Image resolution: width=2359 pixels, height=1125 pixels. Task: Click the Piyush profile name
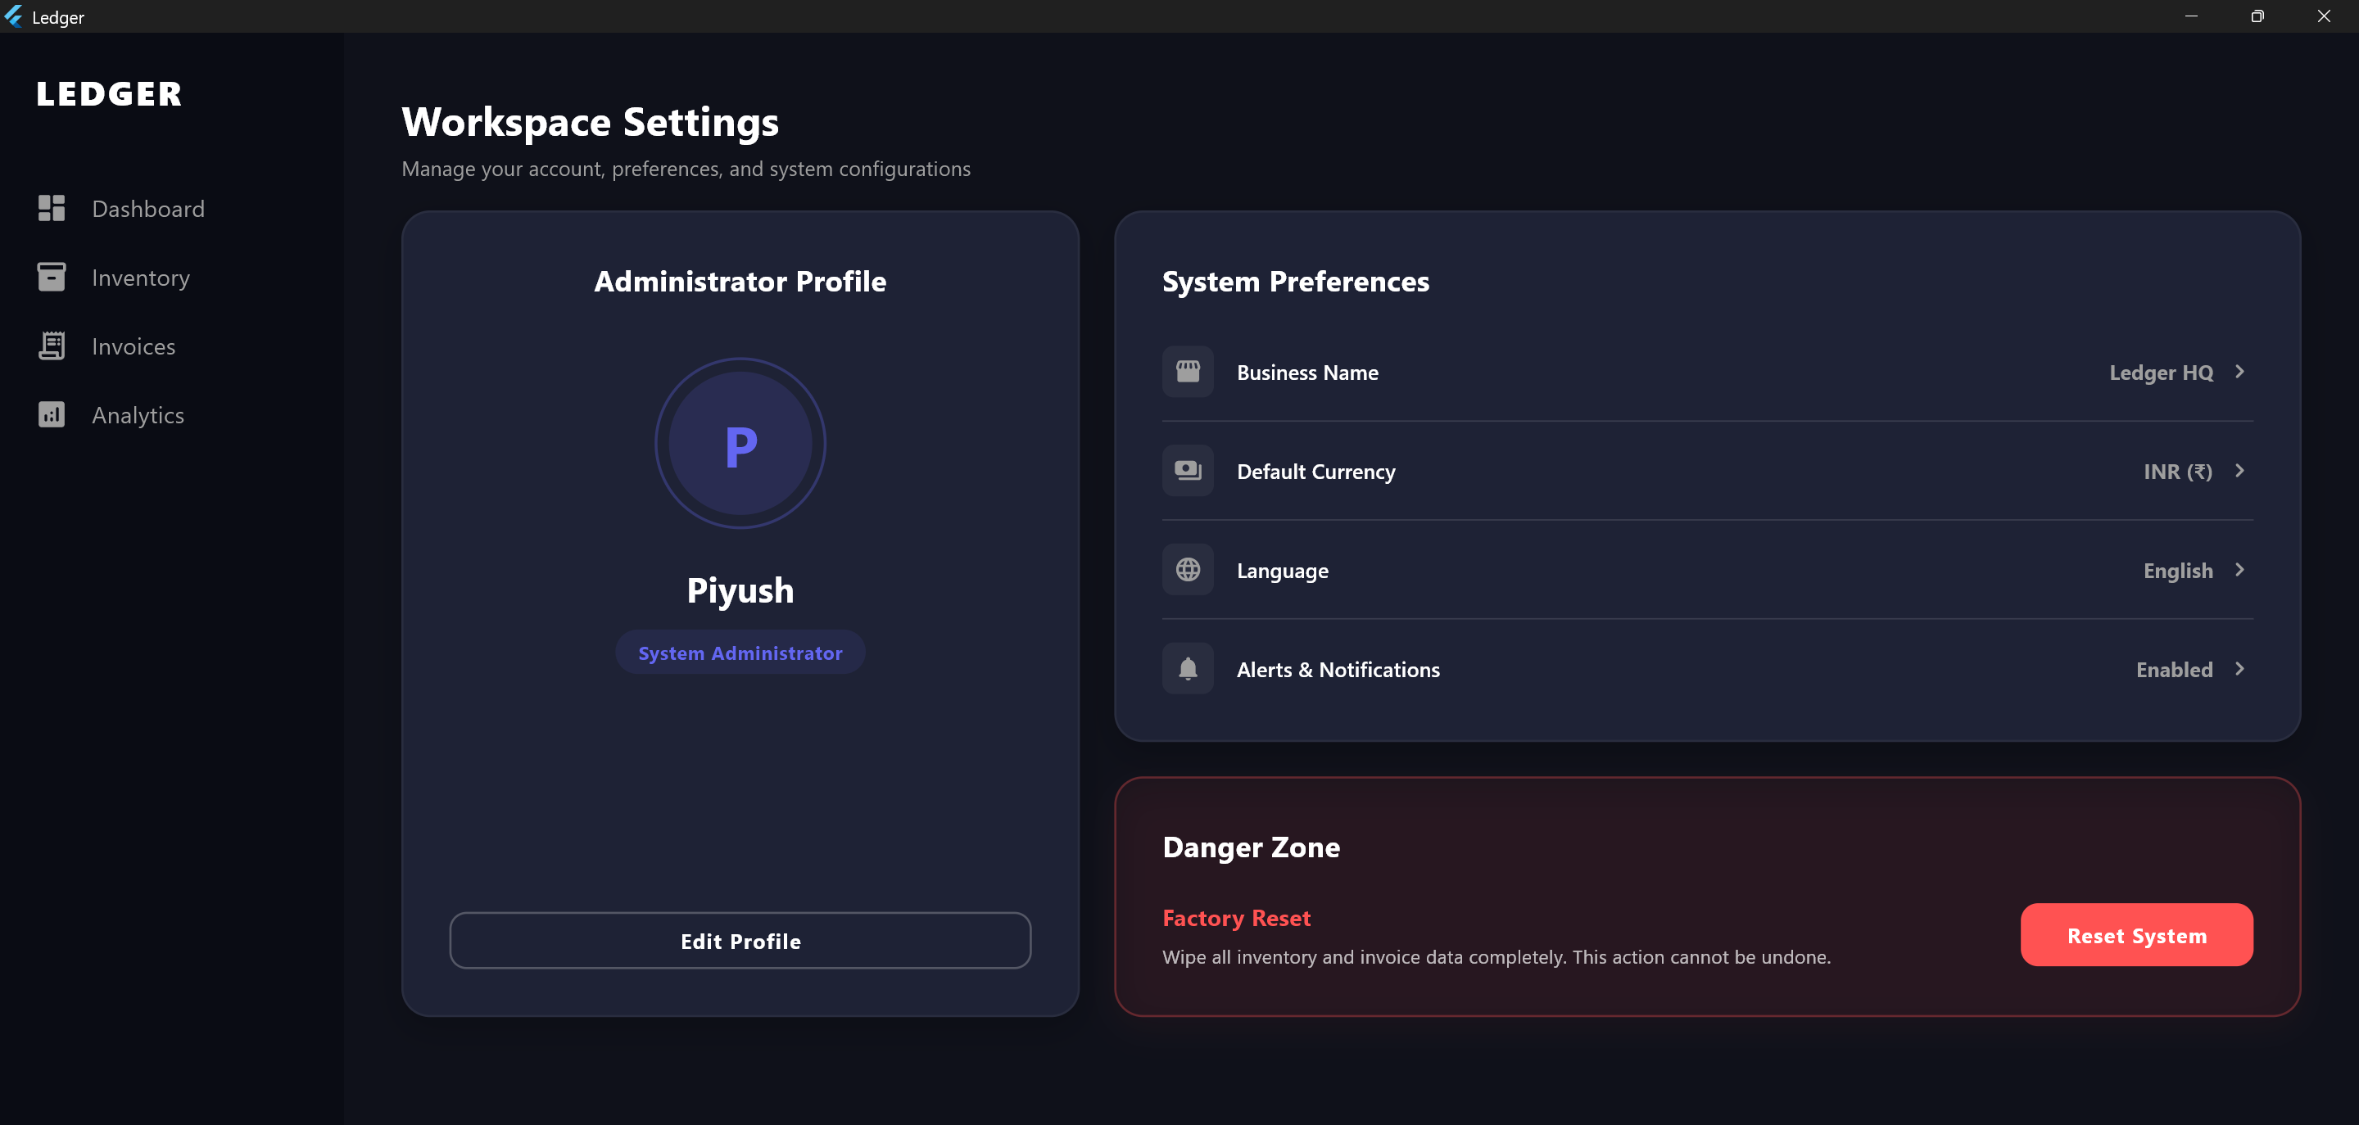(x=740, y=590)
